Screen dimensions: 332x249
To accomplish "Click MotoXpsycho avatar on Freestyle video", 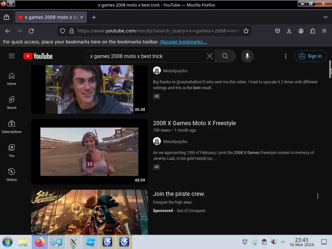I will click(x=157, y=141).
